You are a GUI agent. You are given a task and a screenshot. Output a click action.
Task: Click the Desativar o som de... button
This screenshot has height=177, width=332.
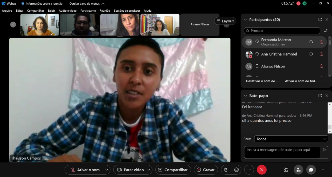tap(262, 81)
